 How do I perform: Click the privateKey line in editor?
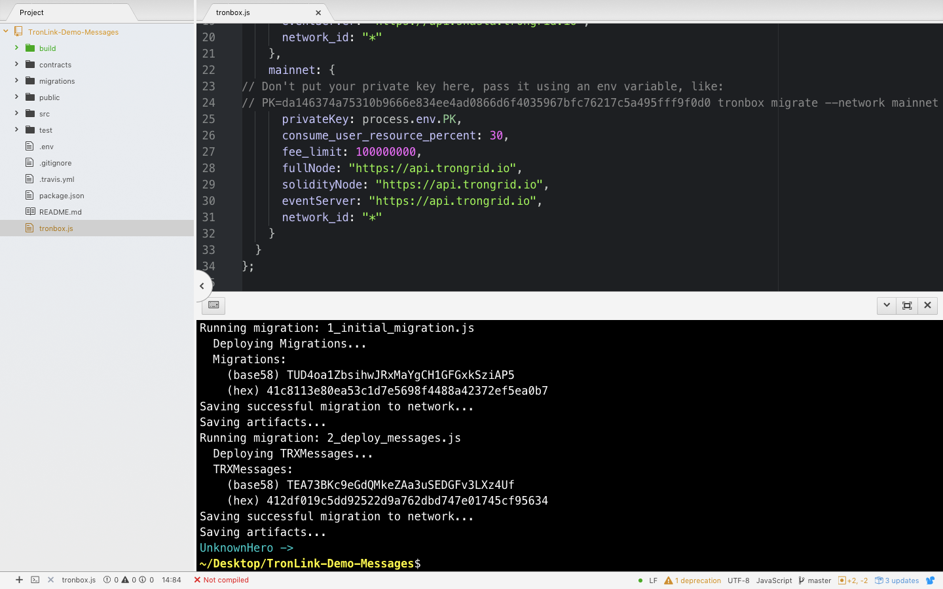[372, 119]
